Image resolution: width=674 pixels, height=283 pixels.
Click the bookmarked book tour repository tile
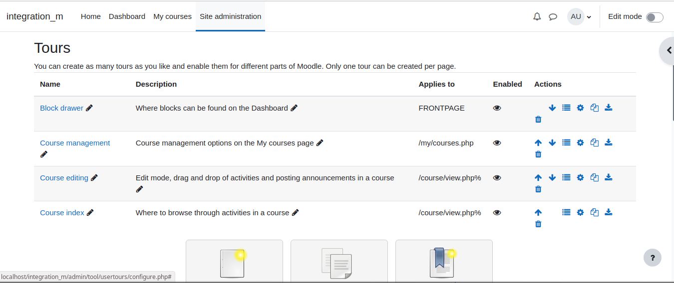coord(444,261)
